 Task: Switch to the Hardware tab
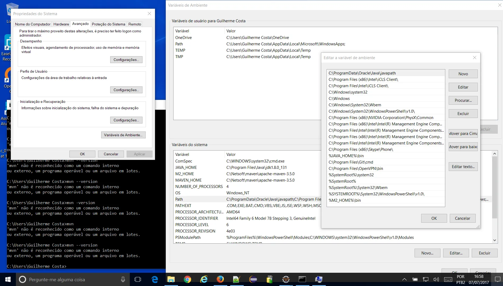pos(61,24)
